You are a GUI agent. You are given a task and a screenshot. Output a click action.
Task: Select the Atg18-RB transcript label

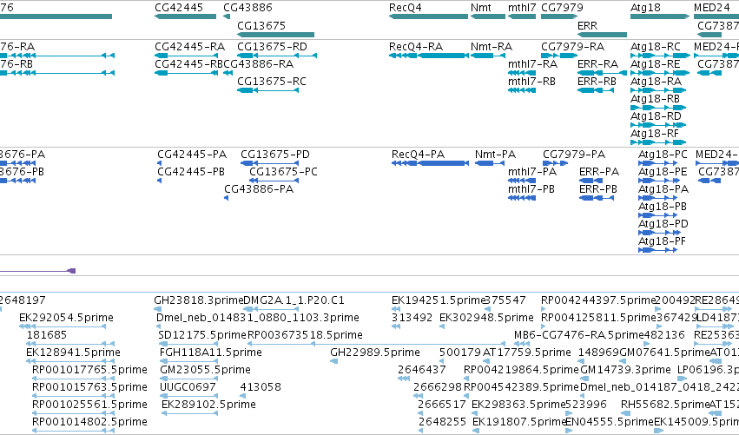[655, 99]
